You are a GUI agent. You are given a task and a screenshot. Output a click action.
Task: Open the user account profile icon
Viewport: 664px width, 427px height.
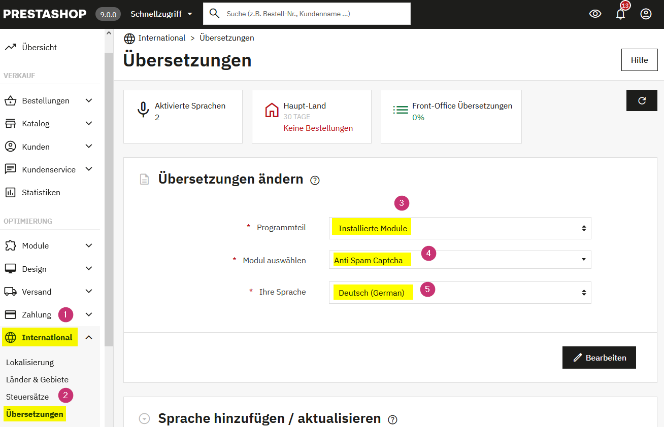[645, 14]
